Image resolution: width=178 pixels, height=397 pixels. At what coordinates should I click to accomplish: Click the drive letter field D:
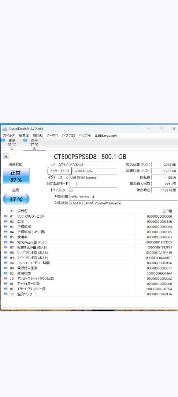[93, 190]
